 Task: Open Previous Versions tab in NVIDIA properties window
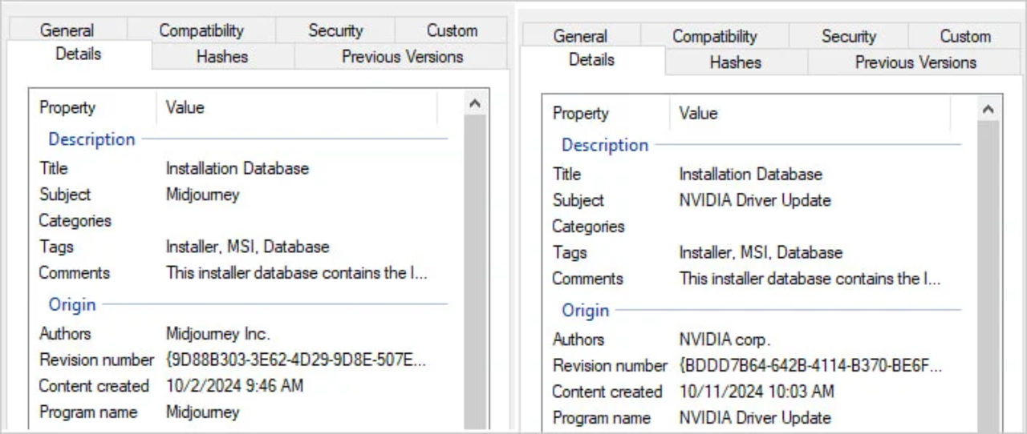(x=915, y=62)
